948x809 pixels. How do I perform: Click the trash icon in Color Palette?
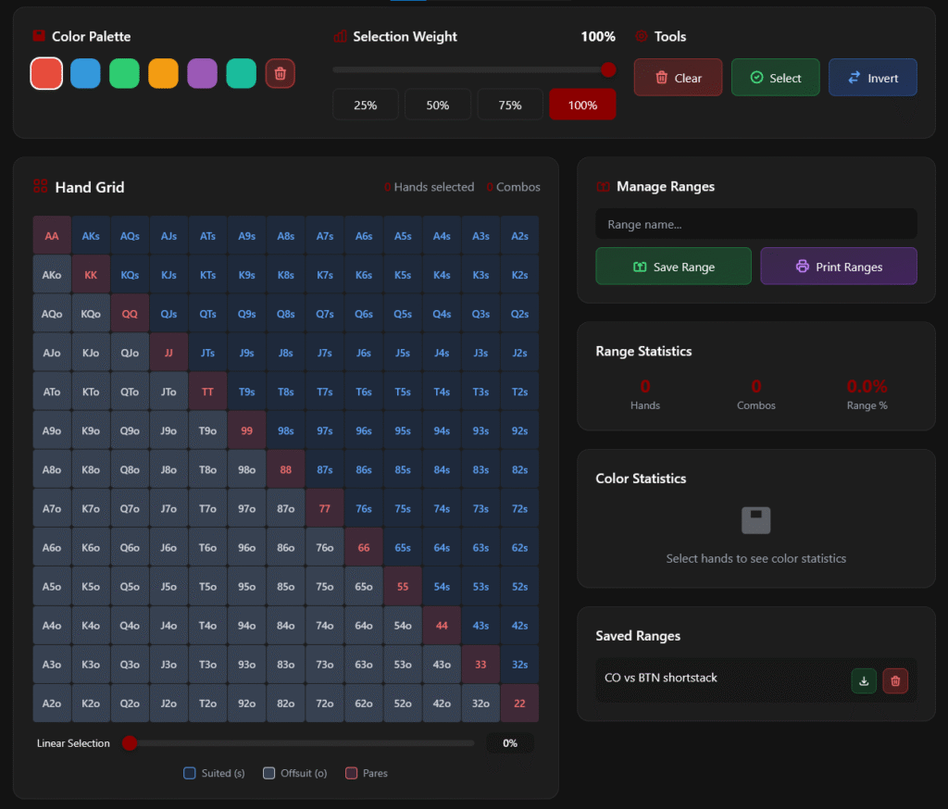(x=281, y=74)
